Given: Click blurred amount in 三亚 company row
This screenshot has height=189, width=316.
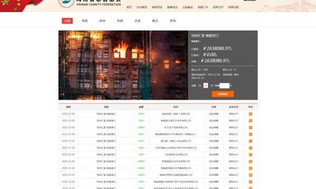Looking at the screenshot, I should (x=141, y=155).
